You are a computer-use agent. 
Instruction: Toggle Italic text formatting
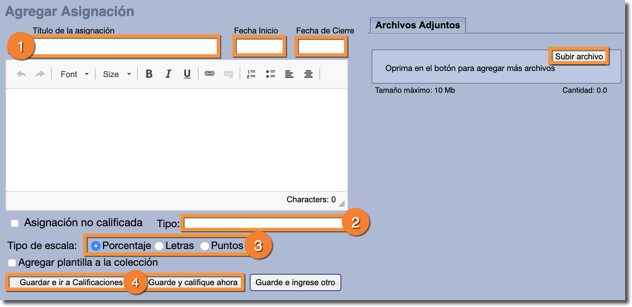[x=168, y=74]
